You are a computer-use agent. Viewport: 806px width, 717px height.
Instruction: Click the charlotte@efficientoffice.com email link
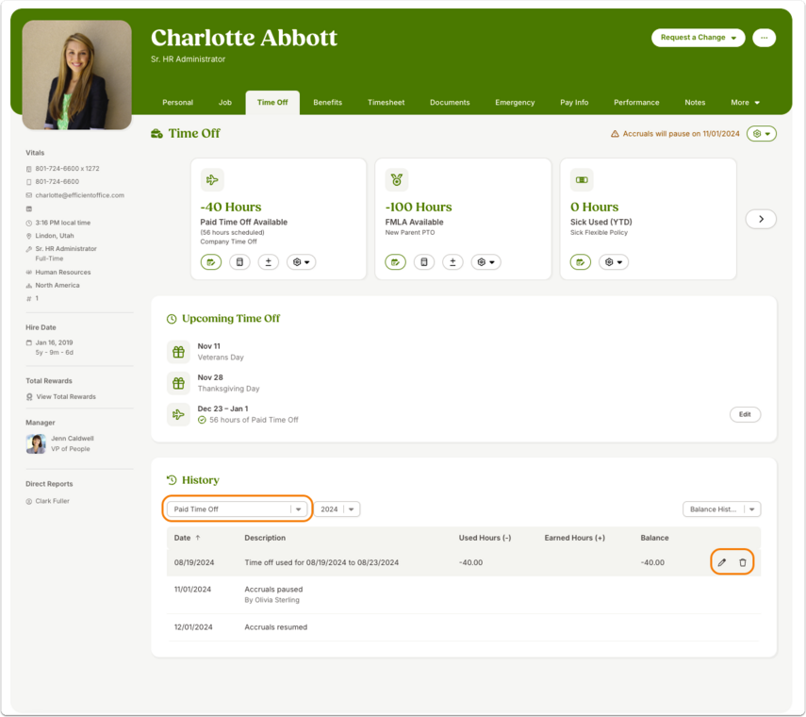point(80,195)
